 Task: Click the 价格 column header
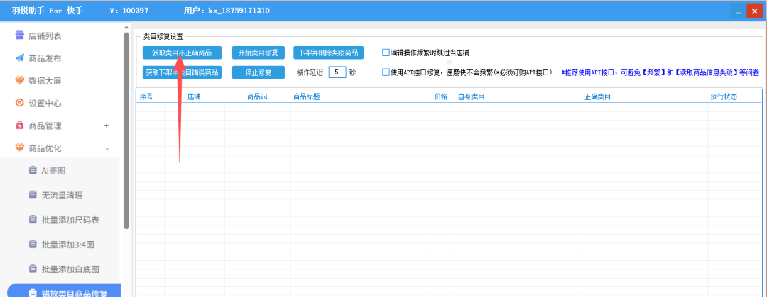pos(441,96)
